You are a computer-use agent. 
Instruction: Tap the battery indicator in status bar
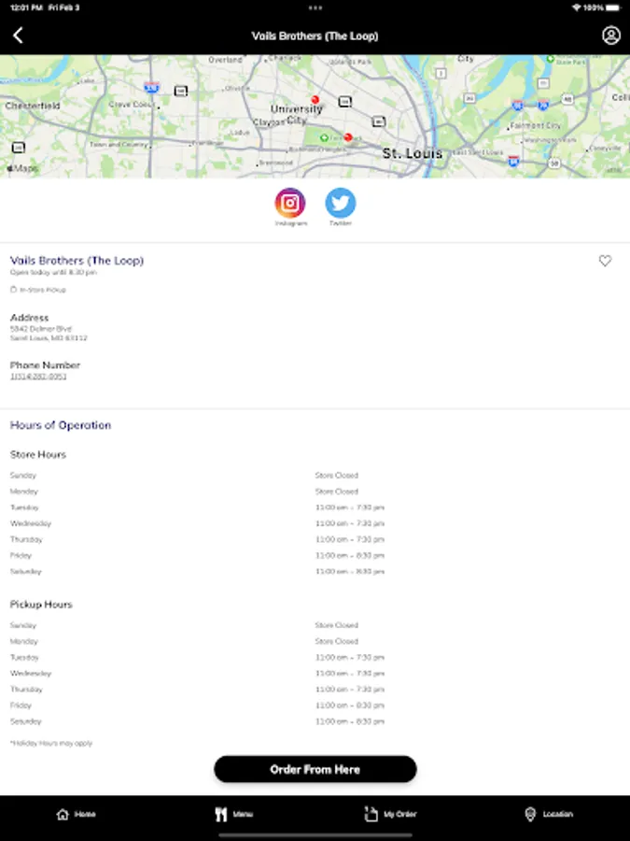(613, 7)
